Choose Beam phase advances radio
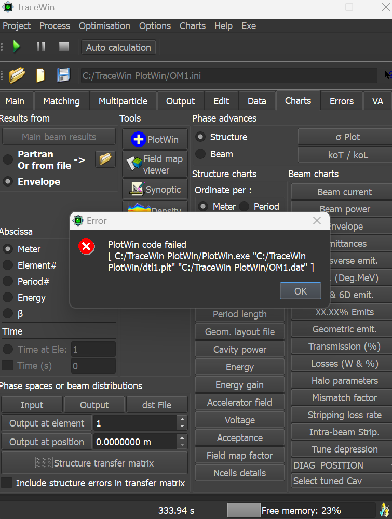The height and width of the screenshot is (519, 392). [x=200, y=154]
